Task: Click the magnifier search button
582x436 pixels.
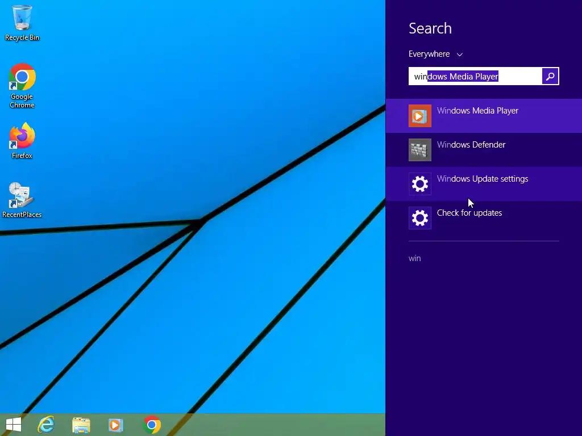Action: click(x=550, y=77)
